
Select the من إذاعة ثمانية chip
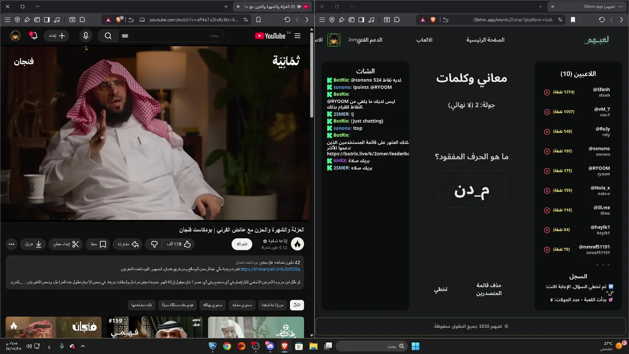click(x=274, y=305)
